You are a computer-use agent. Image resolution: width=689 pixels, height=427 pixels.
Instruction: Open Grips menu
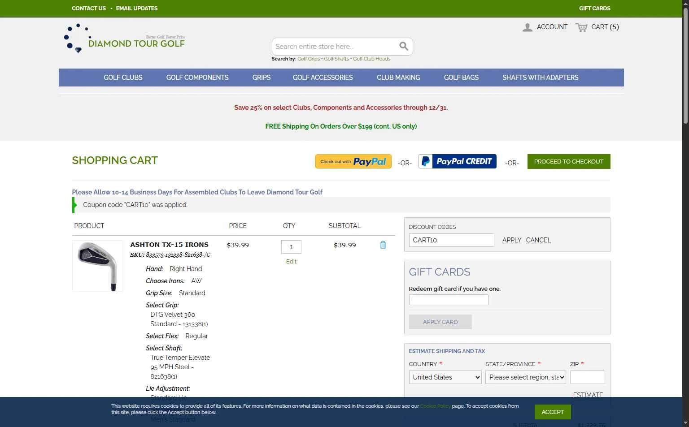tap(262, 78)
